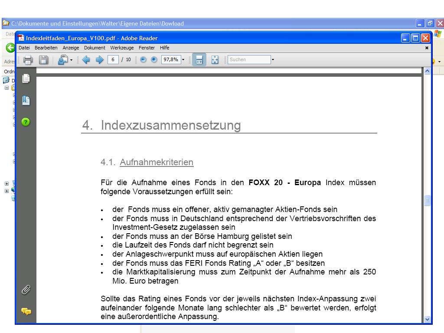Open the Werkzeuge menu
The image size is (444, 333).
(122, 48)
